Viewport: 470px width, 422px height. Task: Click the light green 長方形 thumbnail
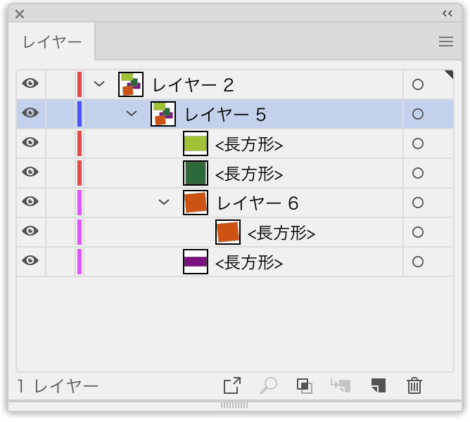(x=196, y=143)
